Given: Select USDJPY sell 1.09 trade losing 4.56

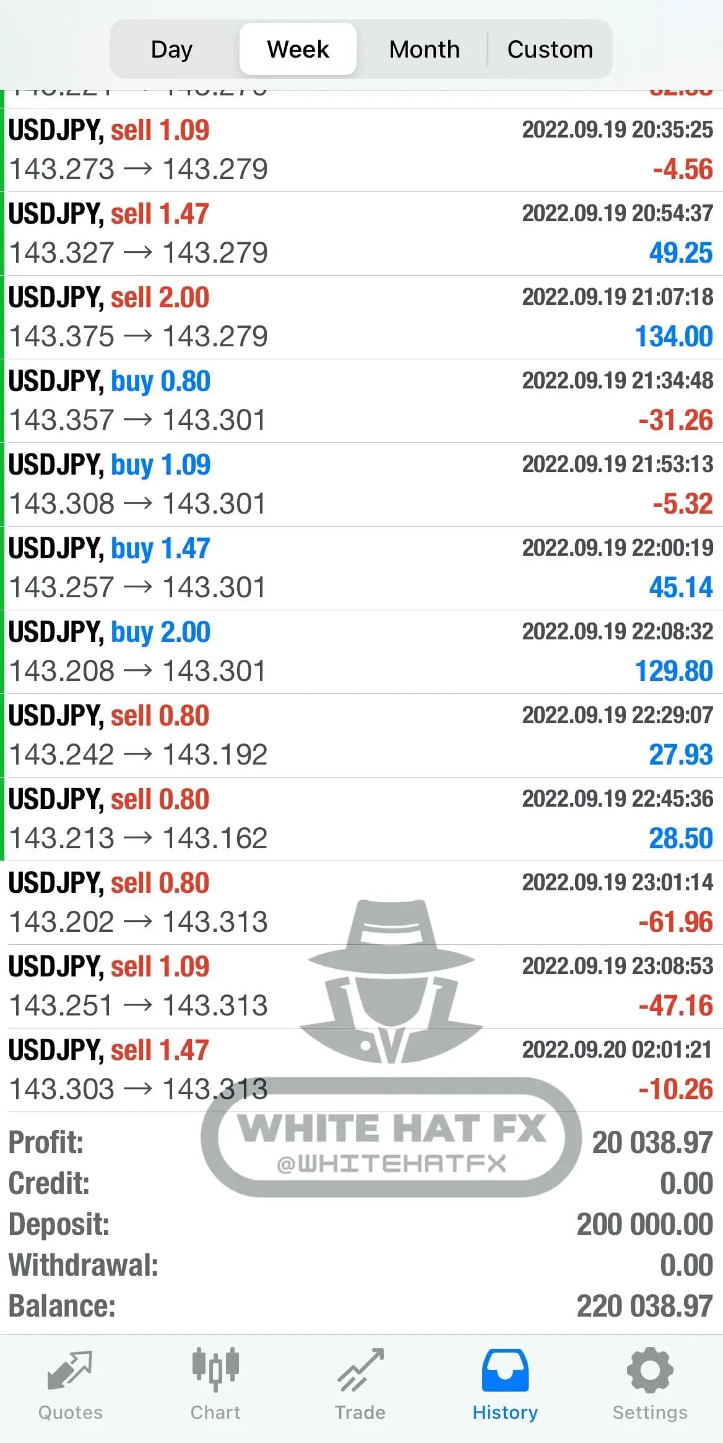Looking at the screenshot, I should point(361,150).
